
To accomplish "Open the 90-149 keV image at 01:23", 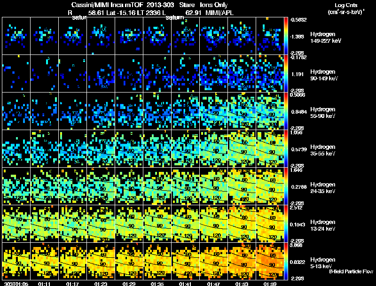I will click(x=101, y=74).
